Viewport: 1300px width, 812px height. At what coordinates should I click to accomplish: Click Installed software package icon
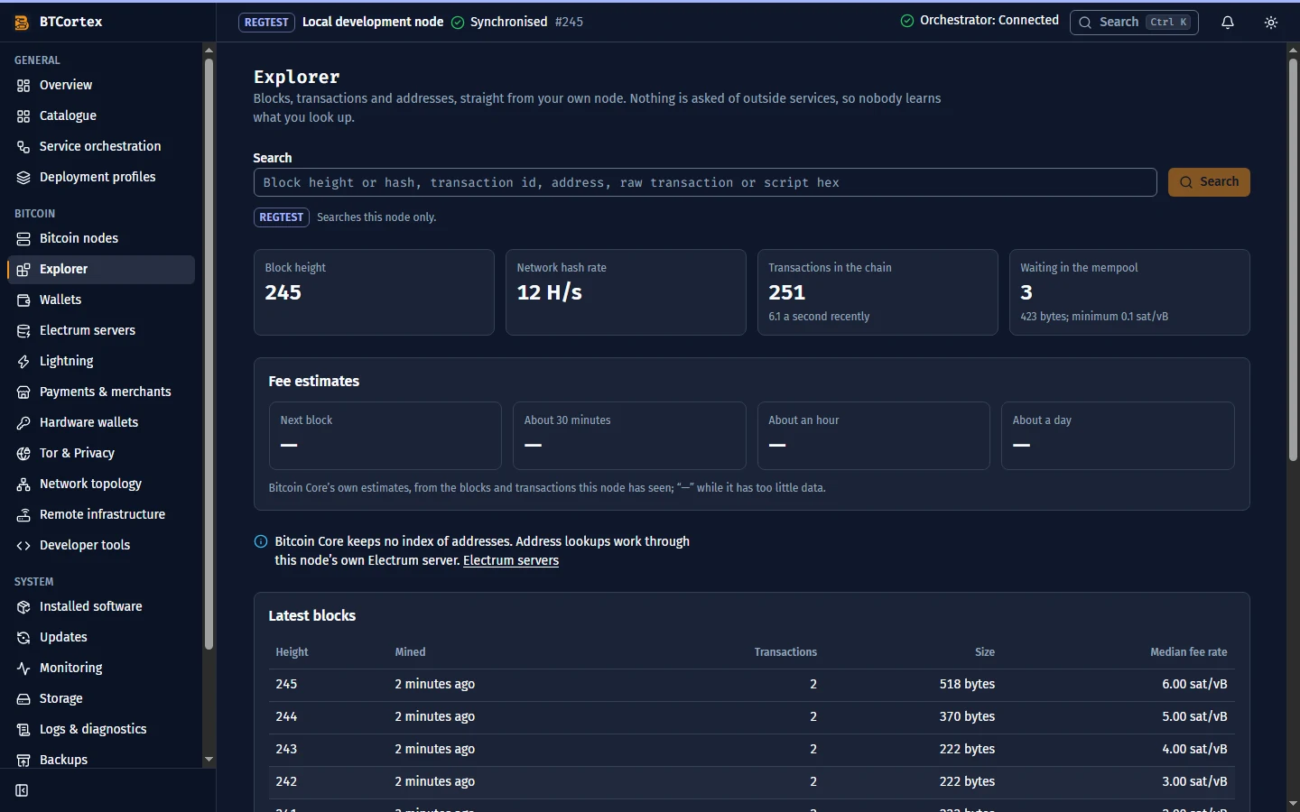(23, 607)
